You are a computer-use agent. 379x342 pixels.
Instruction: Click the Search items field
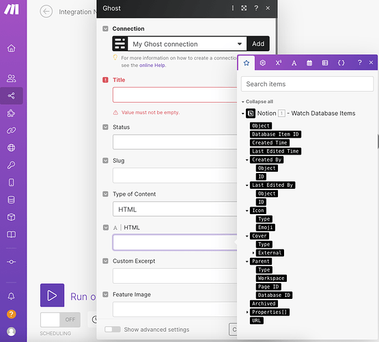click(x=307, y=84)
